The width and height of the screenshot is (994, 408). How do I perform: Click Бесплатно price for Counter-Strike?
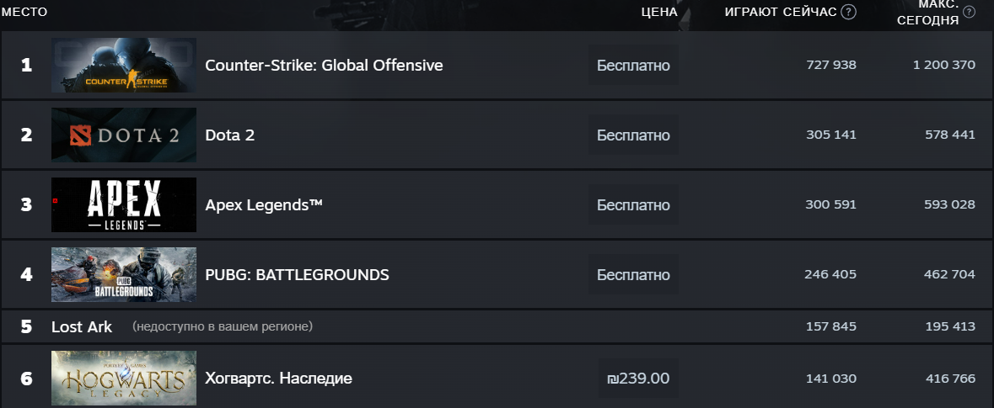click(x=633, y=65)
